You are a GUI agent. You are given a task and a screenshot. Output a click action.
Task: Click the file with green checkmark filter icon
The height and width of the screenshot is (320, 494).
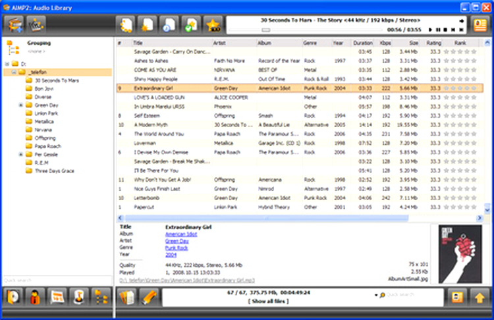pos(191,25)
